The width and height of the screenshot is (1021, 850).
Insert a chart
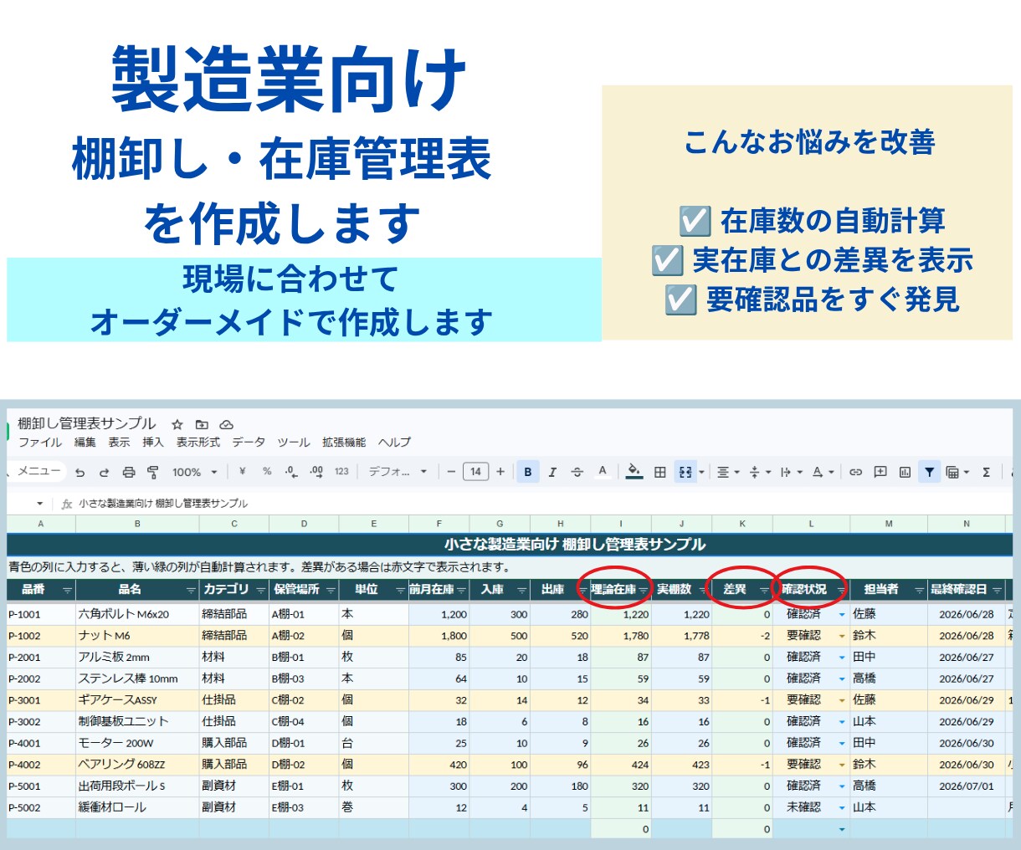click(x=905, y=472)
